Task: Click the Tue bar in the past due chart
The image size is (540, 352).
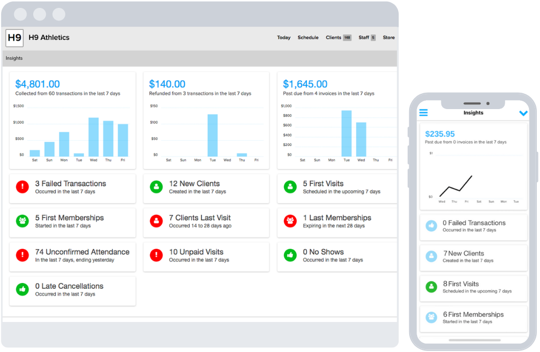Action: [x=346, y=133]
